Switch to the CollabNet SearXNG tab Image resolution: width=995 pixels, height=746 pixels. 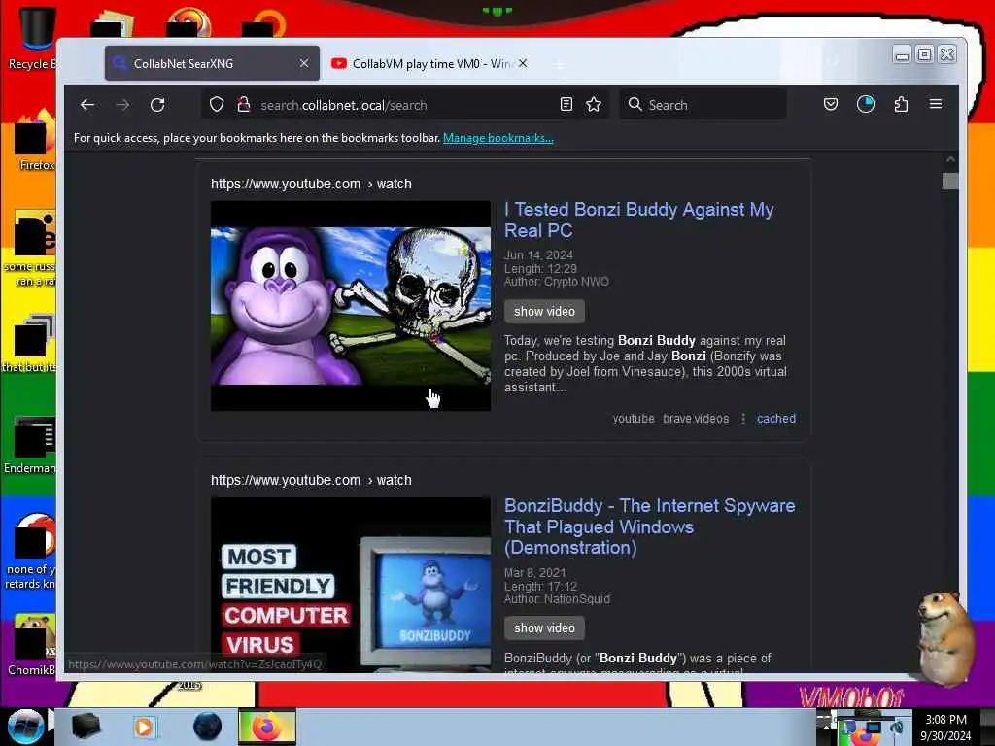click(212, 63)
